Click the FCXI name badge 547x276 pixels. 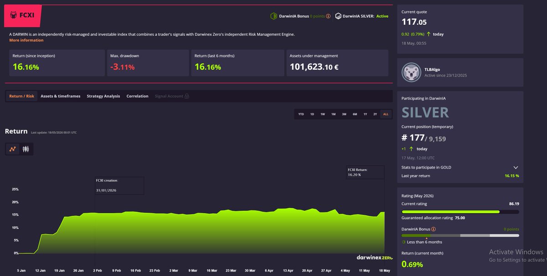click(x=23, y=15)
